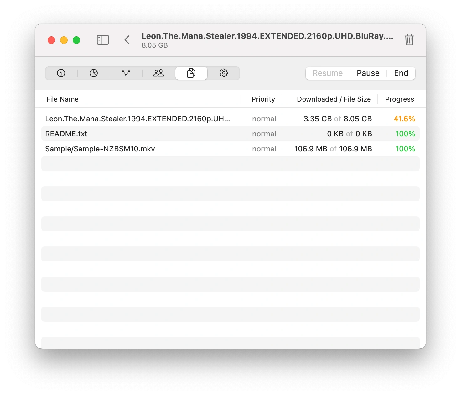Screen dimensions: 461x395
Task: Sort by the File Name column header
Action: click(63, 99)
